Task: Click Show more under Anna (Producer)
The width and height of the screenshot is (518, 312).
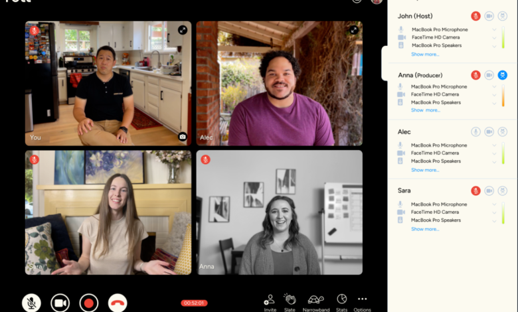Action: point(426,110)
